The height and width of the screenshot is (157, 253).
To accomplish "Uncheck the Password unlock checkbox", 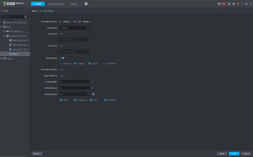I will [105, 100].
